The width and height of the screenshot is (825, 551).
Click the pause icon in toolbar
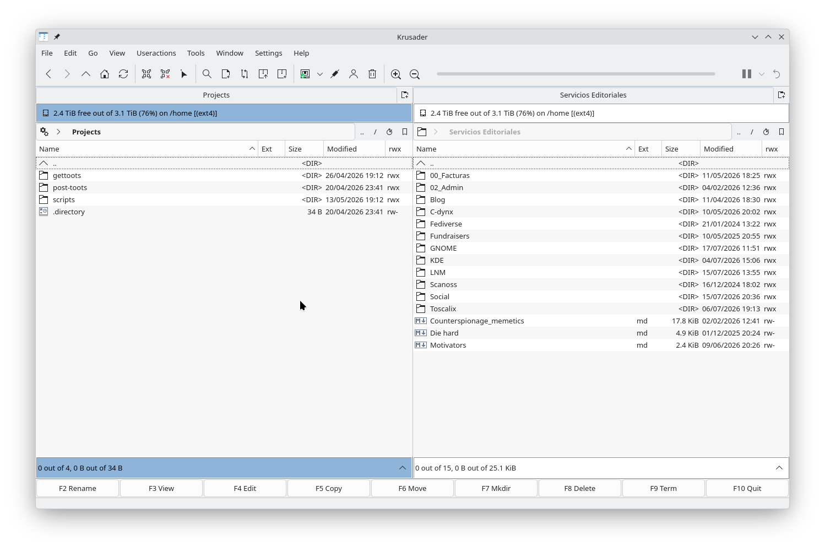coord(747,74)
